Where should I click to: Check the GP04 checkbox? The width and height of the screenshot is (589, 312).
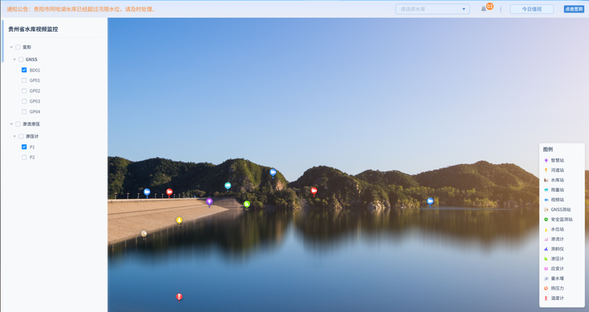24,112
